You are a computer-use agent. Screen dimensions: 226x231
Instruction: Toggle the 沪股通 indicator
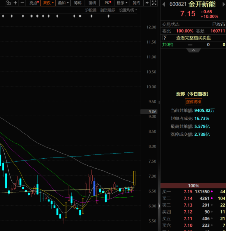point(91,10)
